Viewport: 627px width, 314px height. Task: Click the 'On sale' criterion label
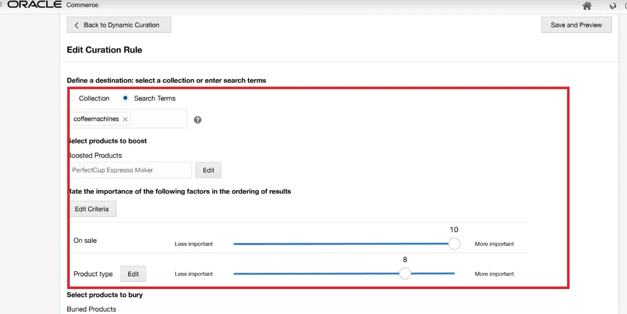(x=85, y=241)
